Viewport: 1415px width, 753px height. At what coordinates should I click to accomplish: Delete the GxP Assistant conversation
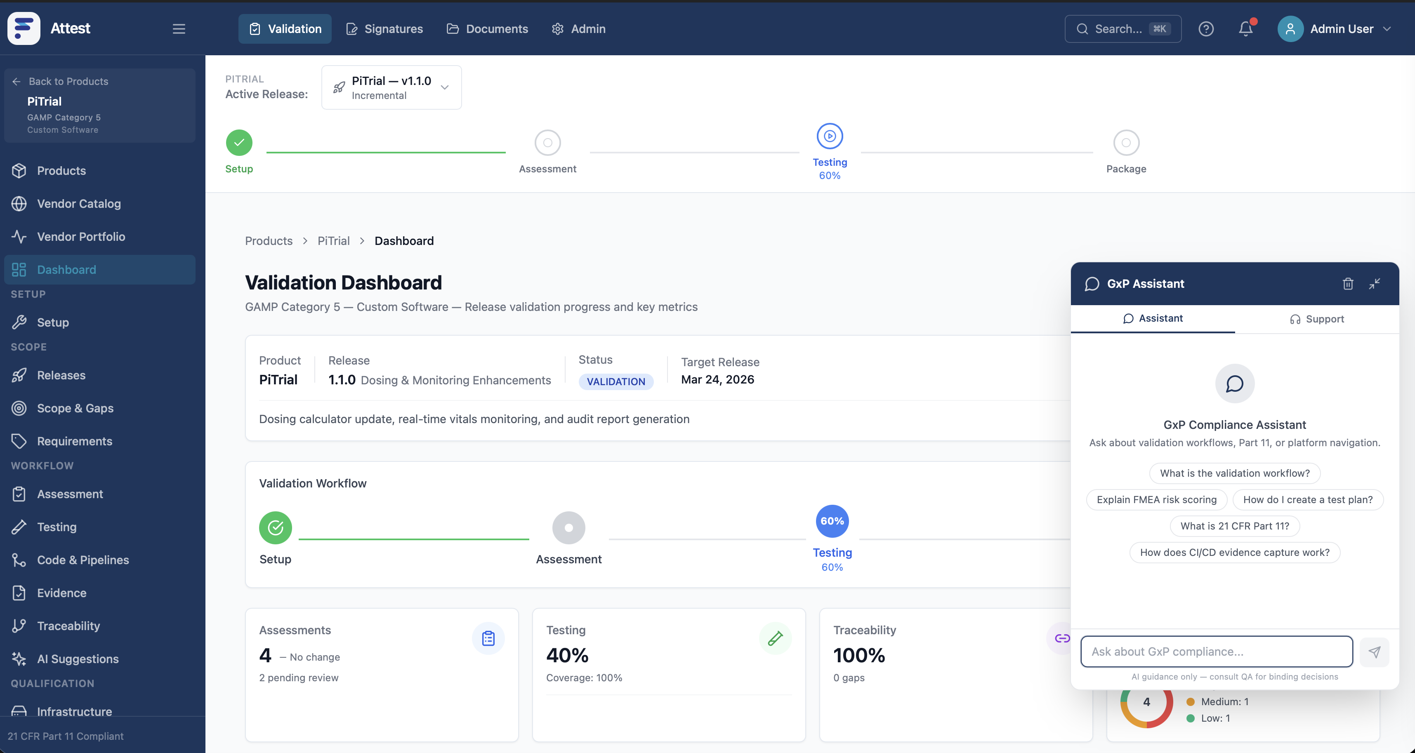coord(1347,283)
